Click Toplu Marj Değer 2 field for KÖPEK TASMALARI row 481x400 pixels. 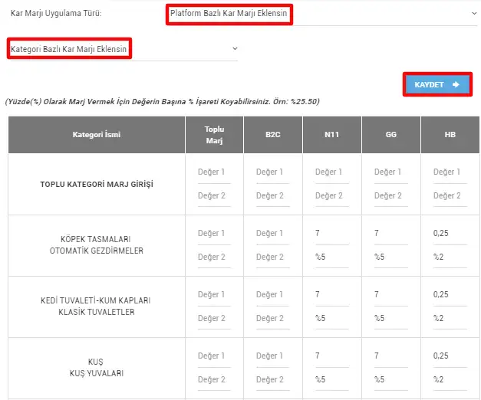214,257
